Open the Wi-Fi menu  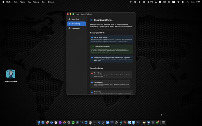(x=178, y=2)
